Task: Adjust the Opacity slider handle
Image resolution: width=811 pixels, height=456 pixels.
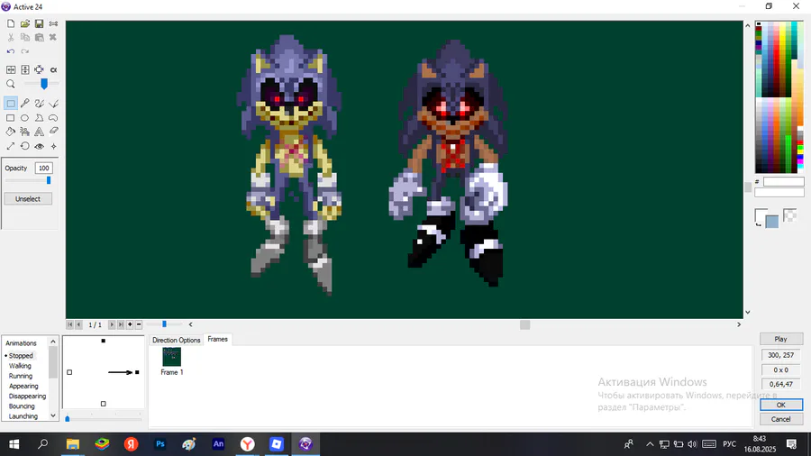Action: click(49, 180)
